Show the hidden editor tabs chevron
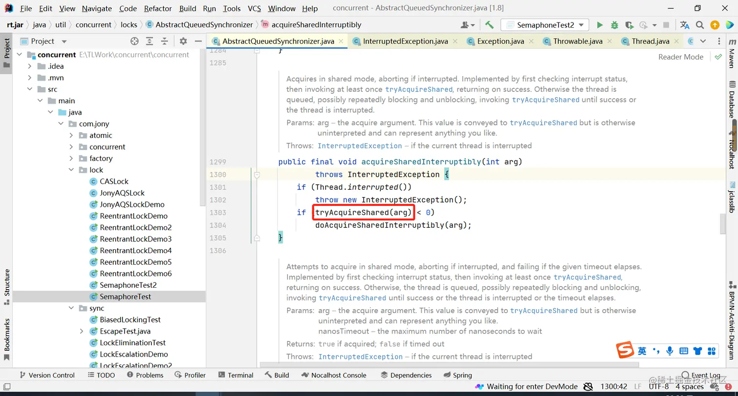Image resolution: width=738 pixels, height=396 pixels. [703, 41]
